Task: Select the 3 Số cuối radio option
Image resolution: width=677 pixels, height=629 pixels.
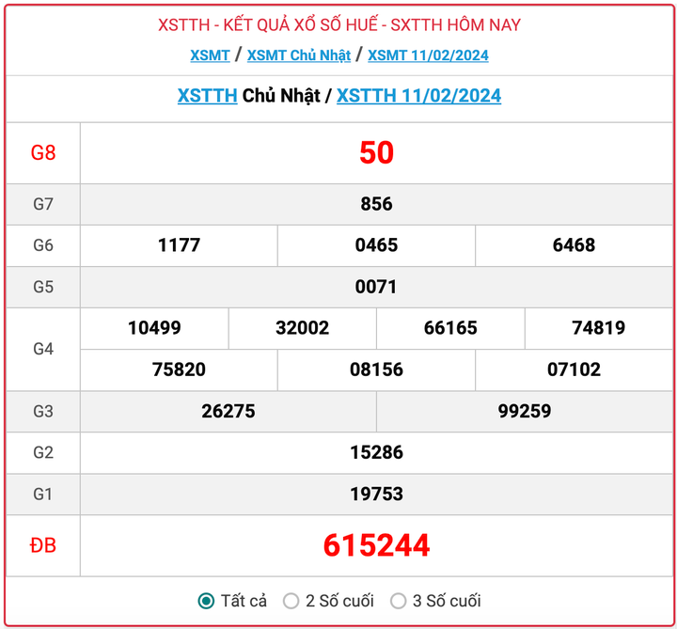Action: coord(398,601)
